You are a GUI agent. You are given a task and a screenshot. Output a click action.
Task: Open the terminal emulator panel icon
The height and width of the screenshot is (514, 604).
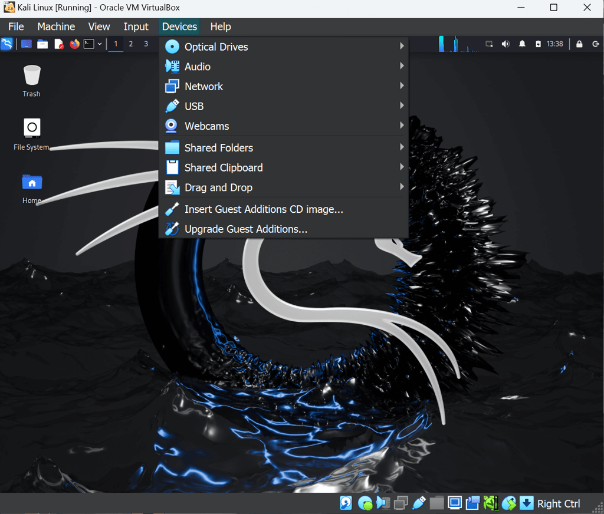pyautogui.click(x=89, y=44)
